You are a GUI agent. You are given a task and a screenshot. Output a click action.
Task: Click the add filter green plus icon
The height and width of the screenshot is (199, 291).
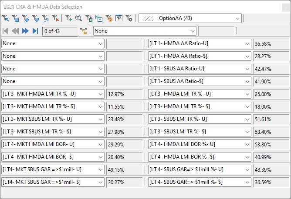coord(69,18)
